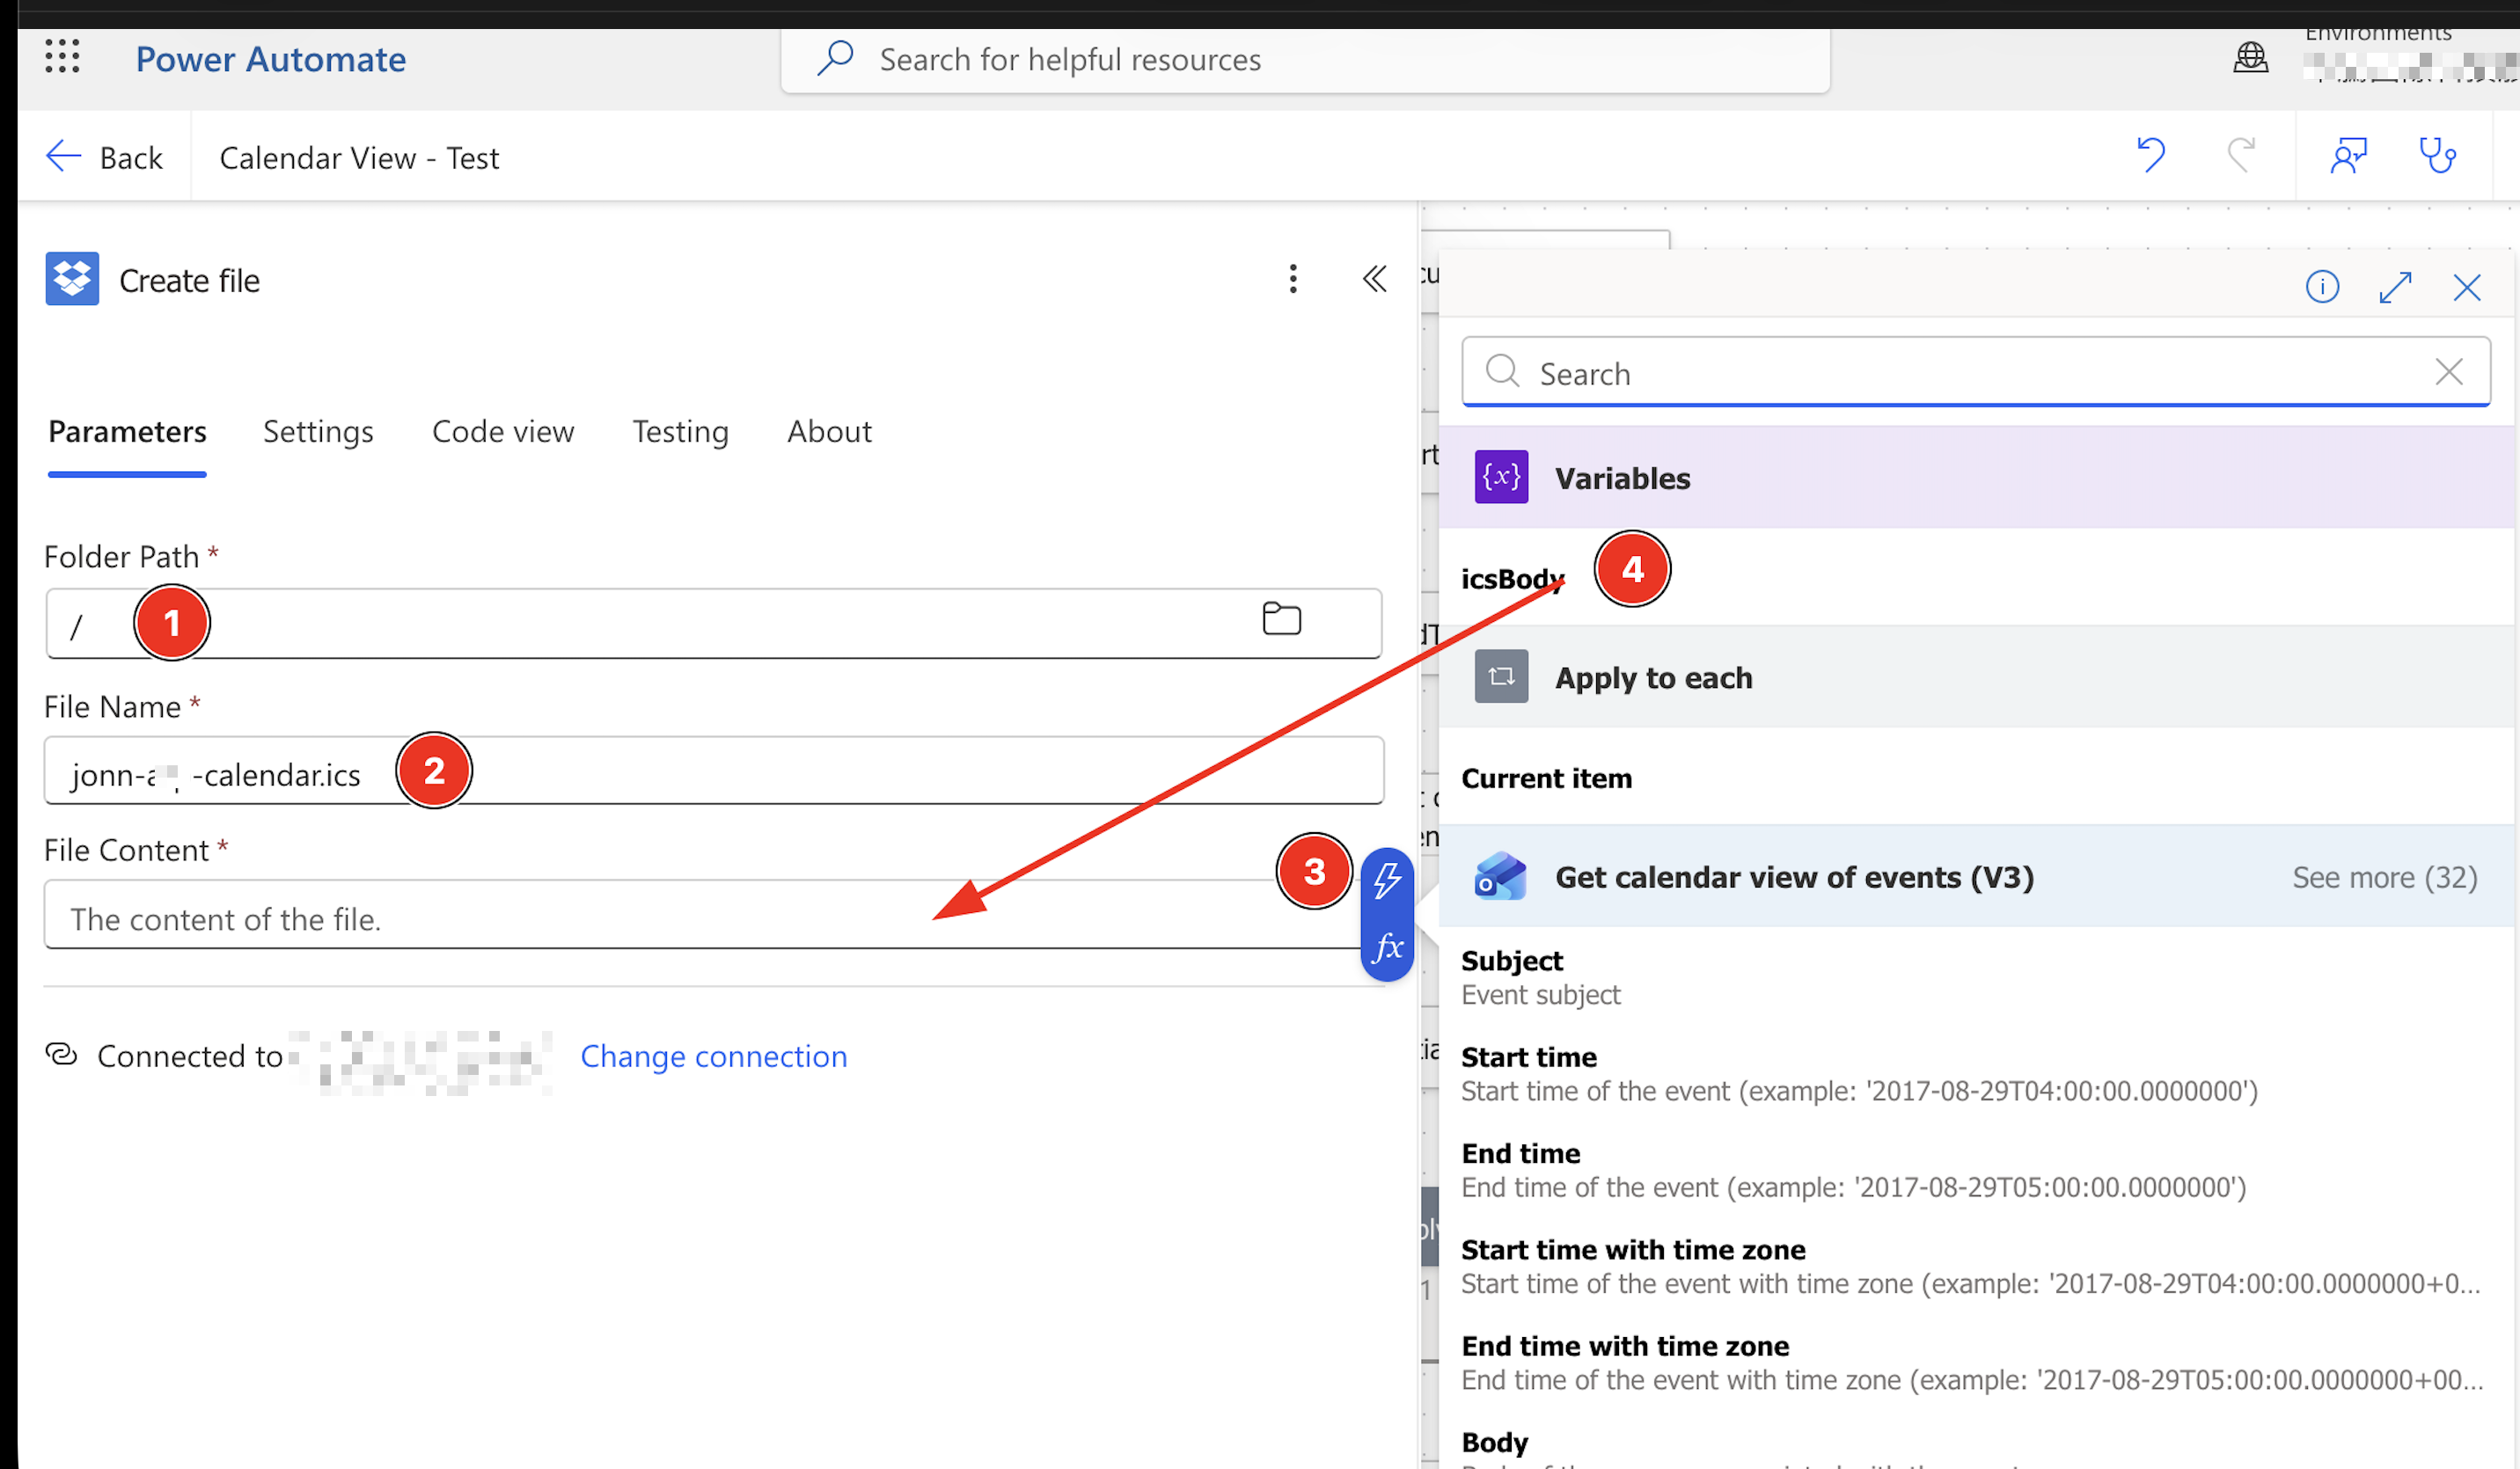Screen dimensions: 2520x1469
Task: Click the Change connection link
Action: [x=714, y=1056]
